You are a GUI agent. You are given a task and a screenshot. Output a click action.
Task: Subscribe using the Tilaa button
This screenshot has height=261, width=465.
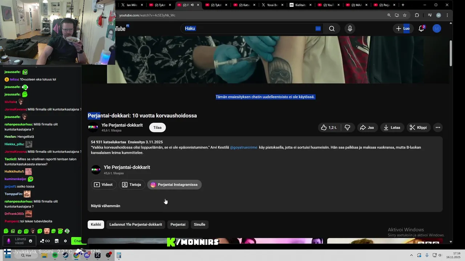coord(157,128)
